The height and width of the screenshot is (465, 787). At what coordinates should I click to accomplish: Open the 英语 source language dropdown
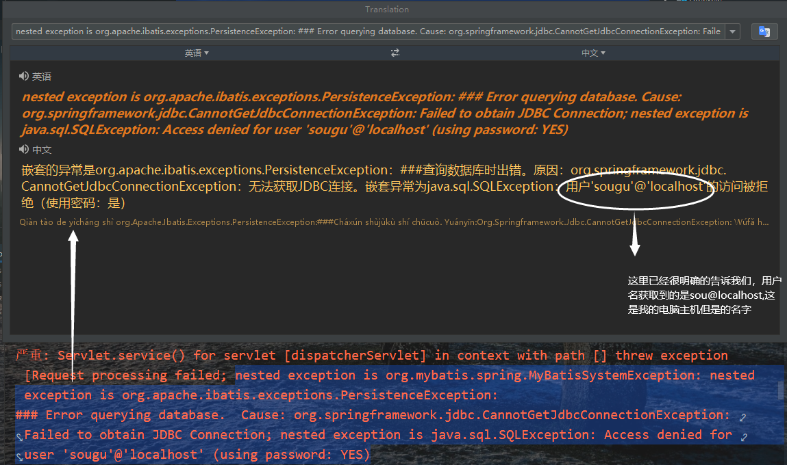(197, 52)
